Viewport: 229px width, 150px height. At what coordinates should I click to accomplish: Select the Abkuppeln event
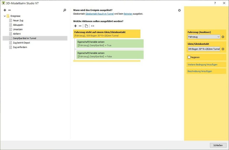[18, 25]
